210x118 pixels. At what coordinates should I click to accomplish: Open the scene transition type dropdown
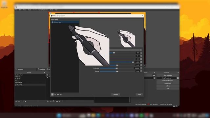(148, 75)
